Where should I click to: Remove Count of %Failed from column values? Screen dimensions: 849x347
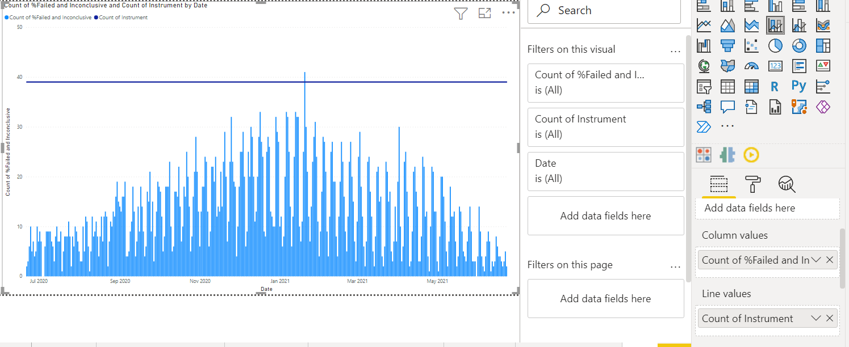(830, 260)
